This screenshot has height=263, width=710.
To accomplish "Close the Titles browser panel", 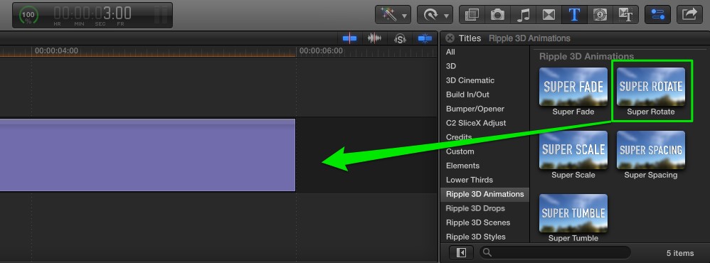I will pos(450,38).
